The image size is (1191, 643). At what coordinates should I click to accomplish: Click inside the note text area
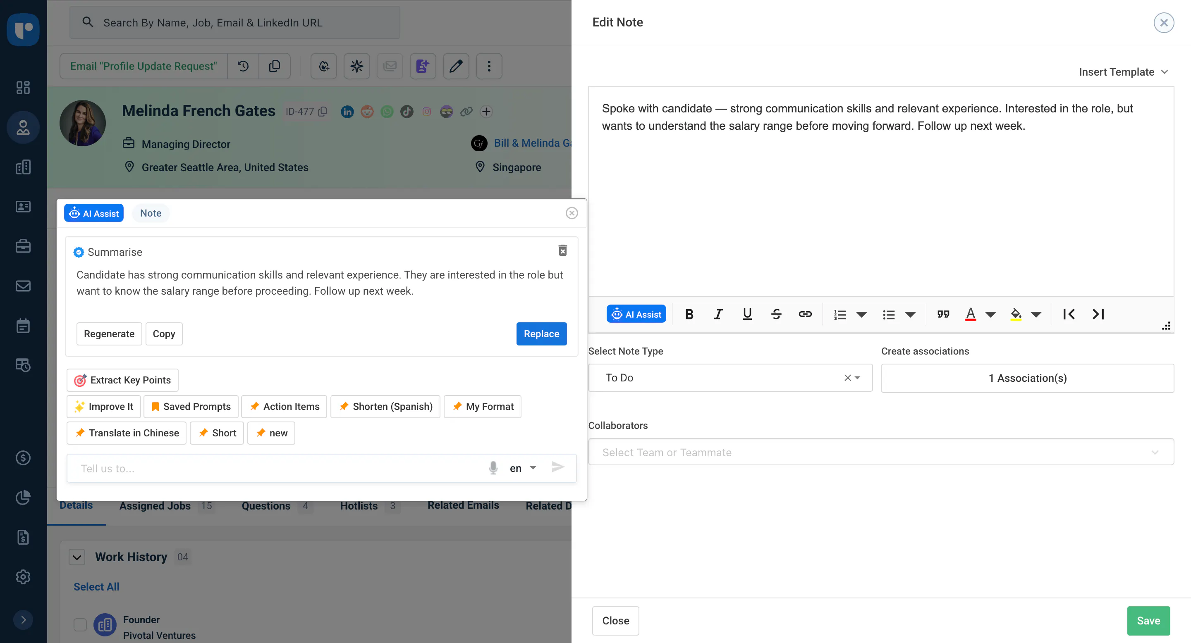tap(881, 191)
